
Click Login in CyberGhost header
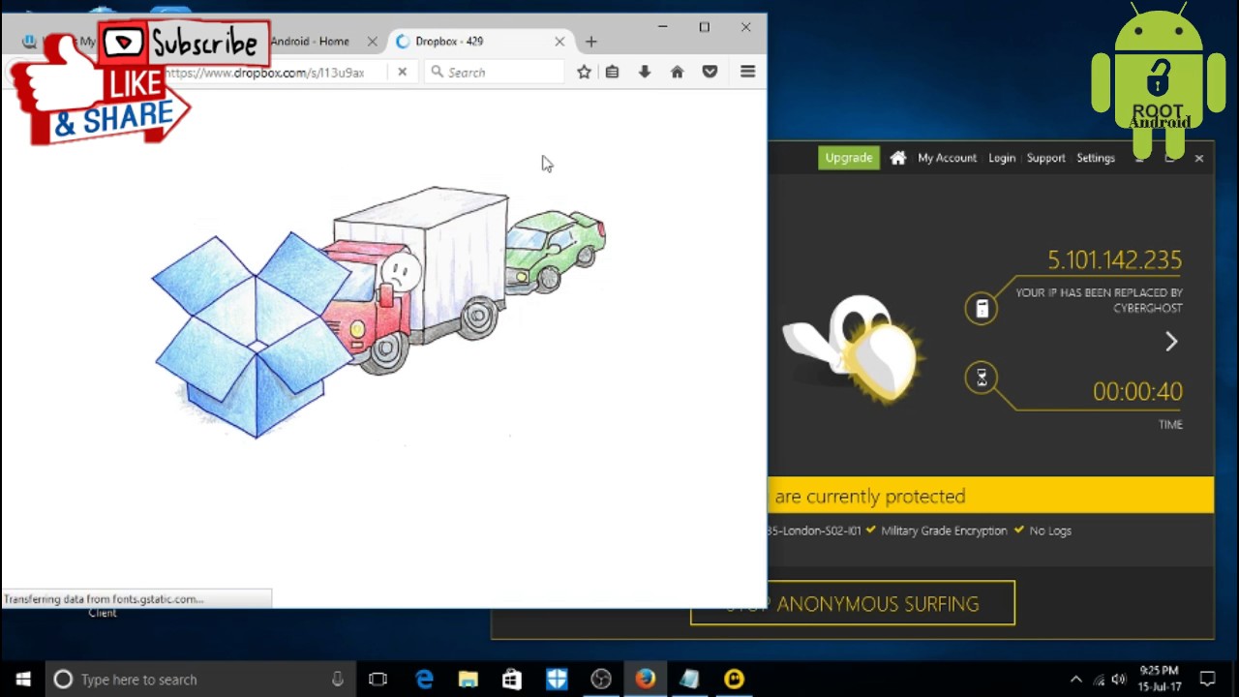tap(1002, 158)
